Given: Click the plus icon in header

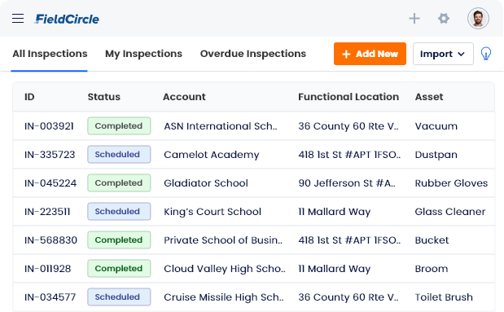Looking at the screenshot, I should pyautogui.click(x=414, y=19).
